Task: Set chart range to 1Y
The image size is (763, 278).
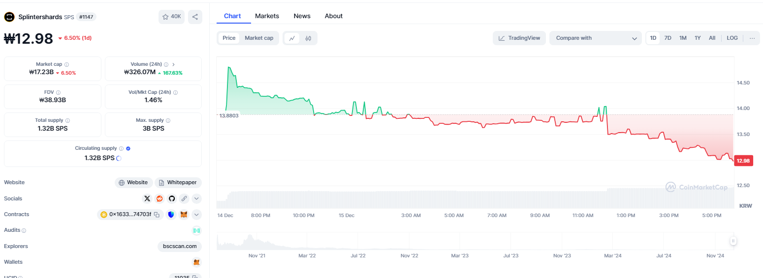Action: pos(698,38)
